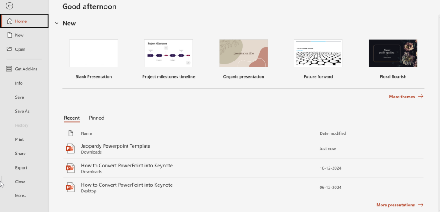
Task: Click the Get Add-ins grid icon
Action: (x=9, y=69)
